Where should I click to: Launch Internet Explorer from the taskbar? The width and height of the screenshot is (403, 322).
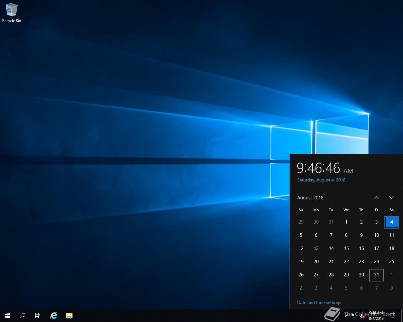(x=54, y=316)
